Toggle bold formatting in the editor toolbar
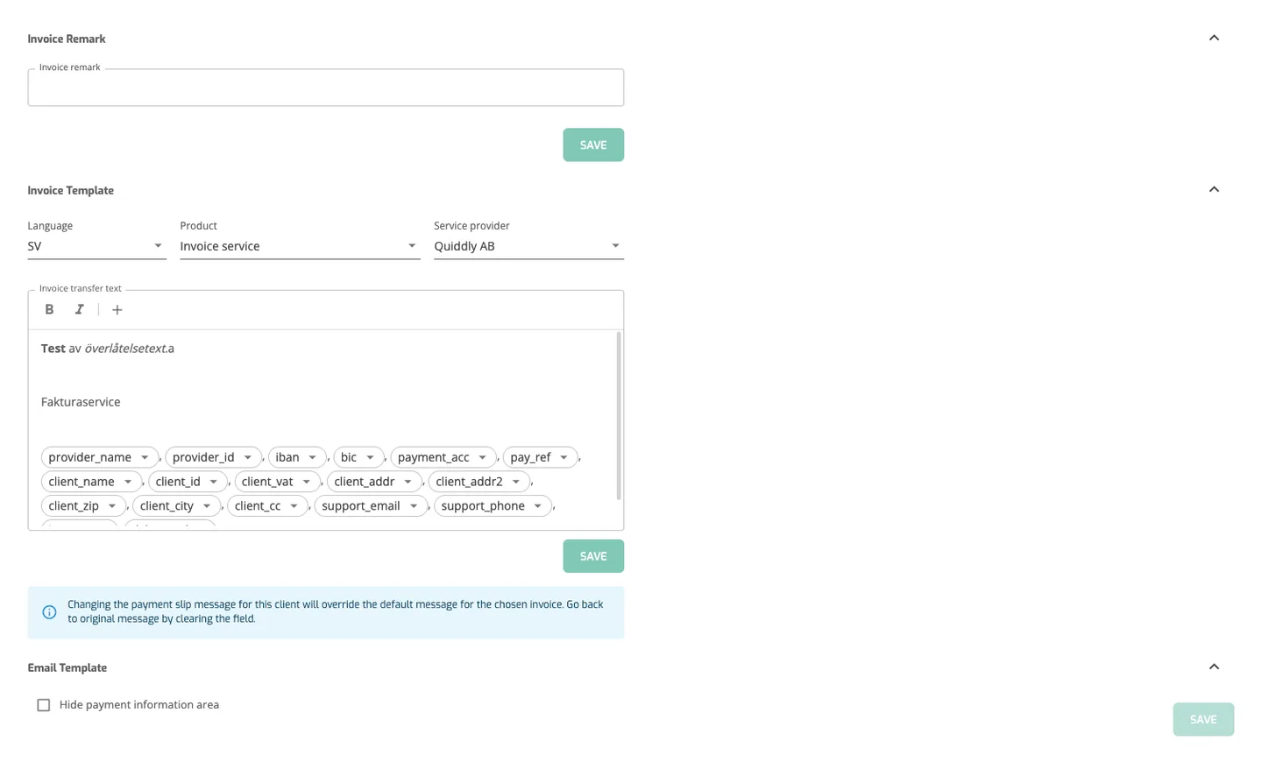The image size is (1262, 783). tap(49, 309)
